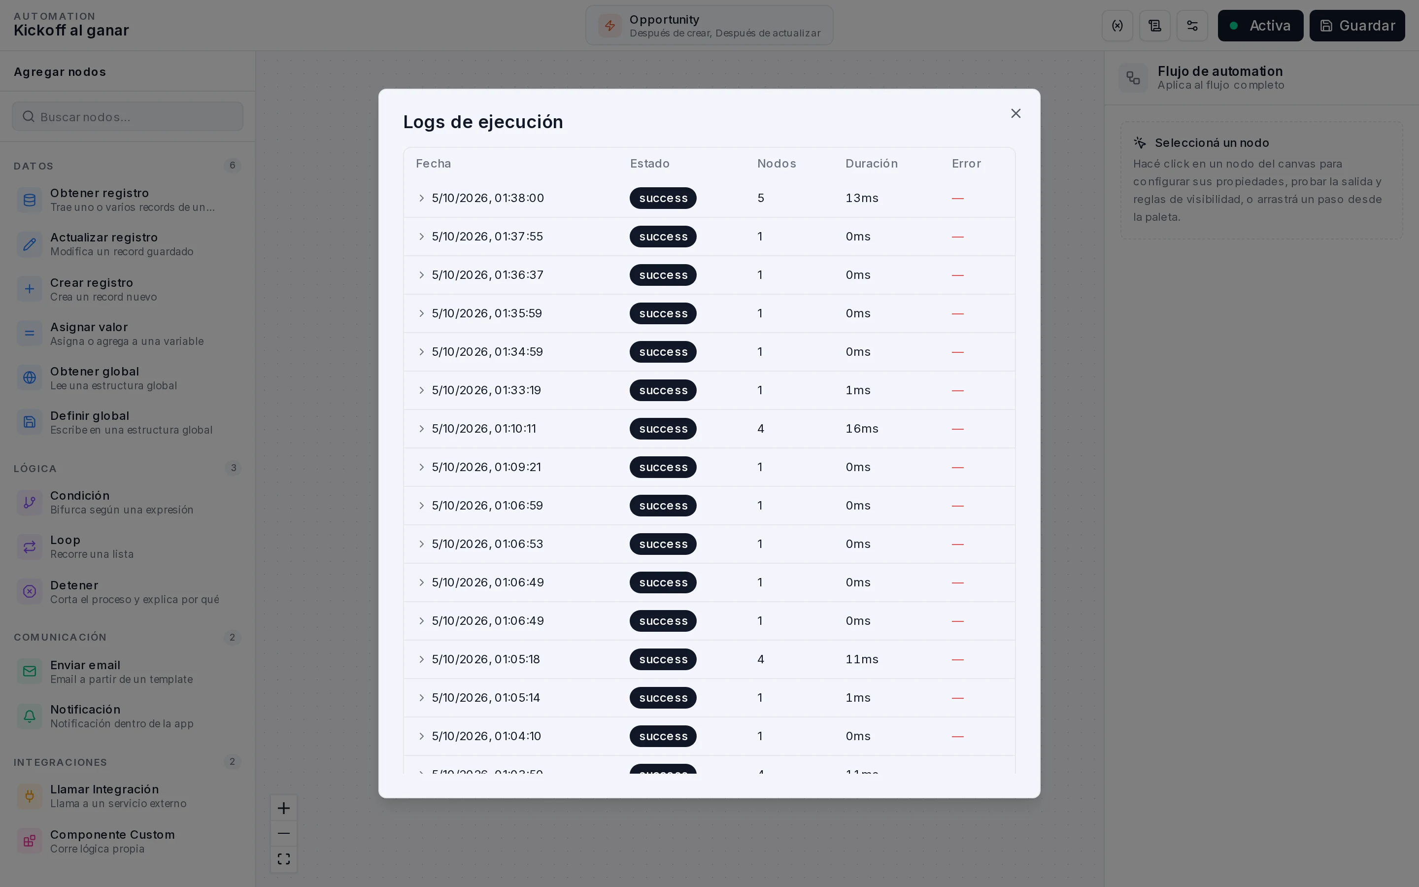The image size is (1419, 887).
Task: Open the variables icon in top toolbar
Action: (x=1117, y=26)
